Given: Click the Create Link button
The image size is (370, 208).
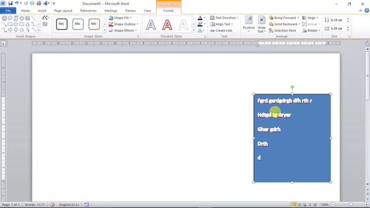Looking at the screenshot, I should click(x=221, y=31).
